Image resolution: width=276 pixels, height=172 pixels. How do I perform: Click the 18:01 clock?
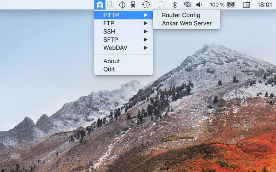point(265,5)
